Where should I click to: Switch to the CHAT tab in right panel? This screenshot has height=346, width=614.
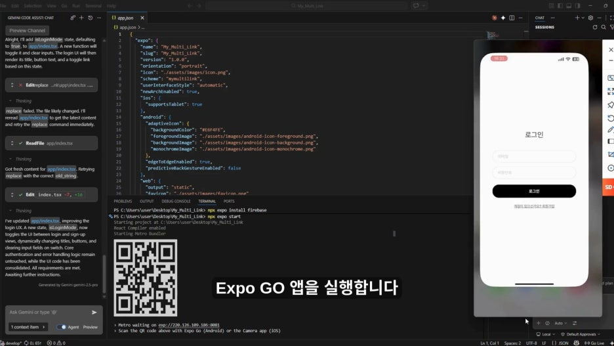click(x=540, y=18)
